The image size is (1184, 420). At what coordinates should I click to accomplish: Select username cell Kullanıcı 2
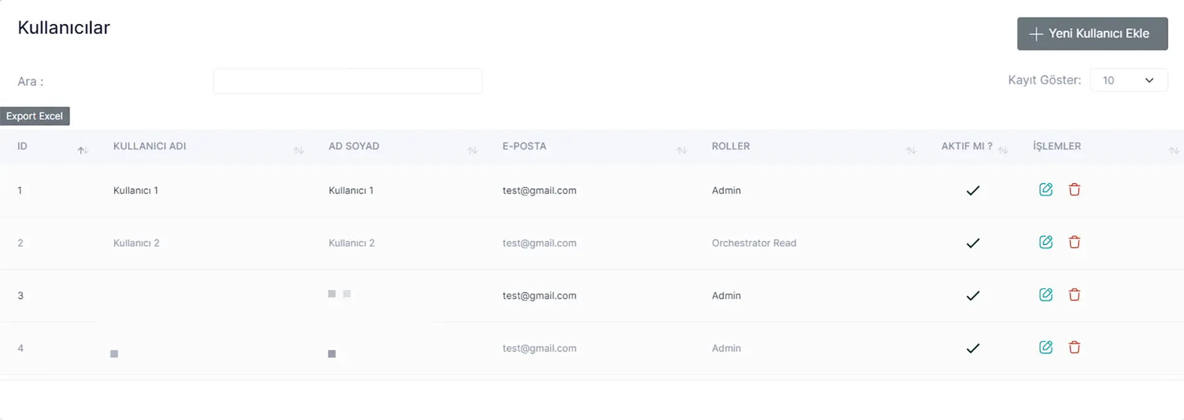tap(136, 243)
